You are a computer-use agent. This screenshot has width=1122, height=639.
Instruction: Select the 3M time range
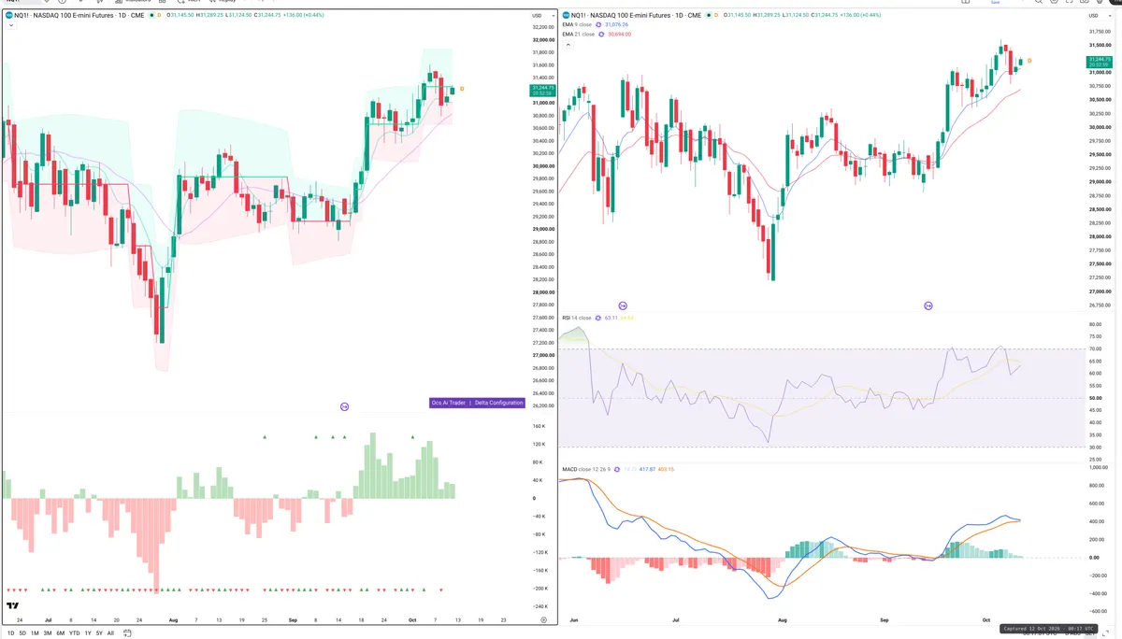[x=48, y=632]
